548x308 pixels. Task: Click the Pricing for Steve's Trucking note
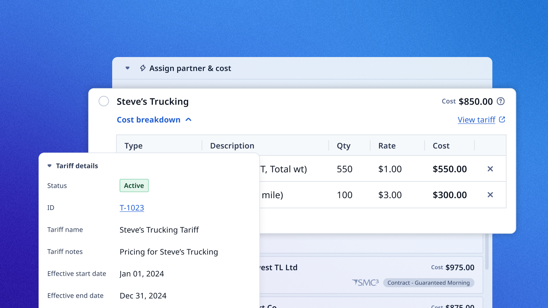169,252
